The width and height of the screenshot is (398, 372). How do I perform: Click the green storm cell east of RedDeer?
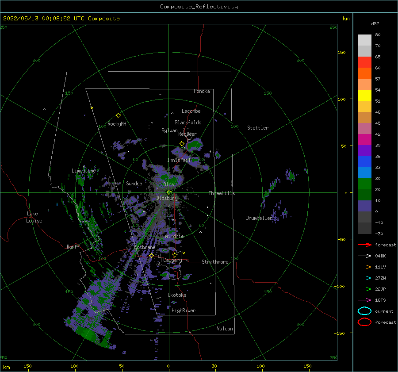195,145
